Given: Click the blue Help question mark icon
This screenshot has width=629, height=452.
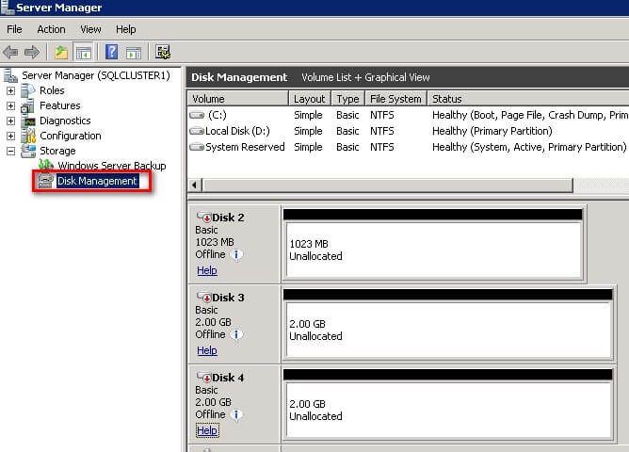Looking at the screenshot, I should click(111, 53).
